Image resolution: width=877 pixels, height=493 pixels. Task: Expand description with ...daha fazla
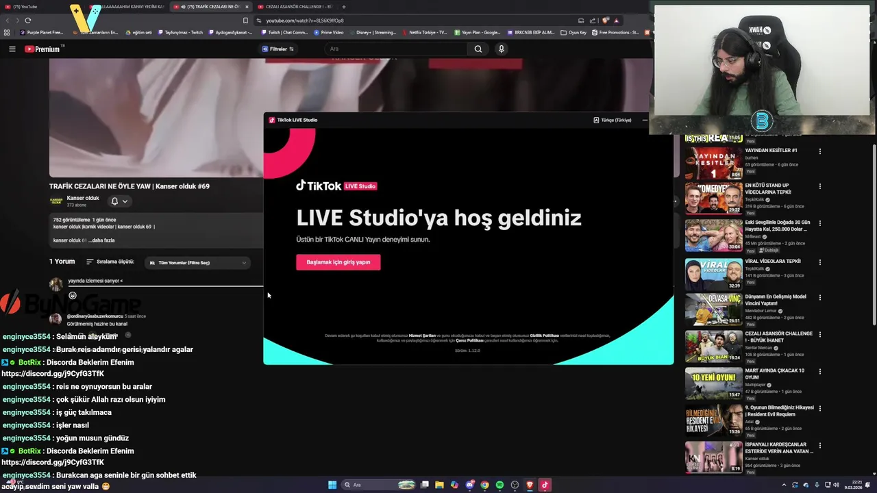[x=101, y=240]
